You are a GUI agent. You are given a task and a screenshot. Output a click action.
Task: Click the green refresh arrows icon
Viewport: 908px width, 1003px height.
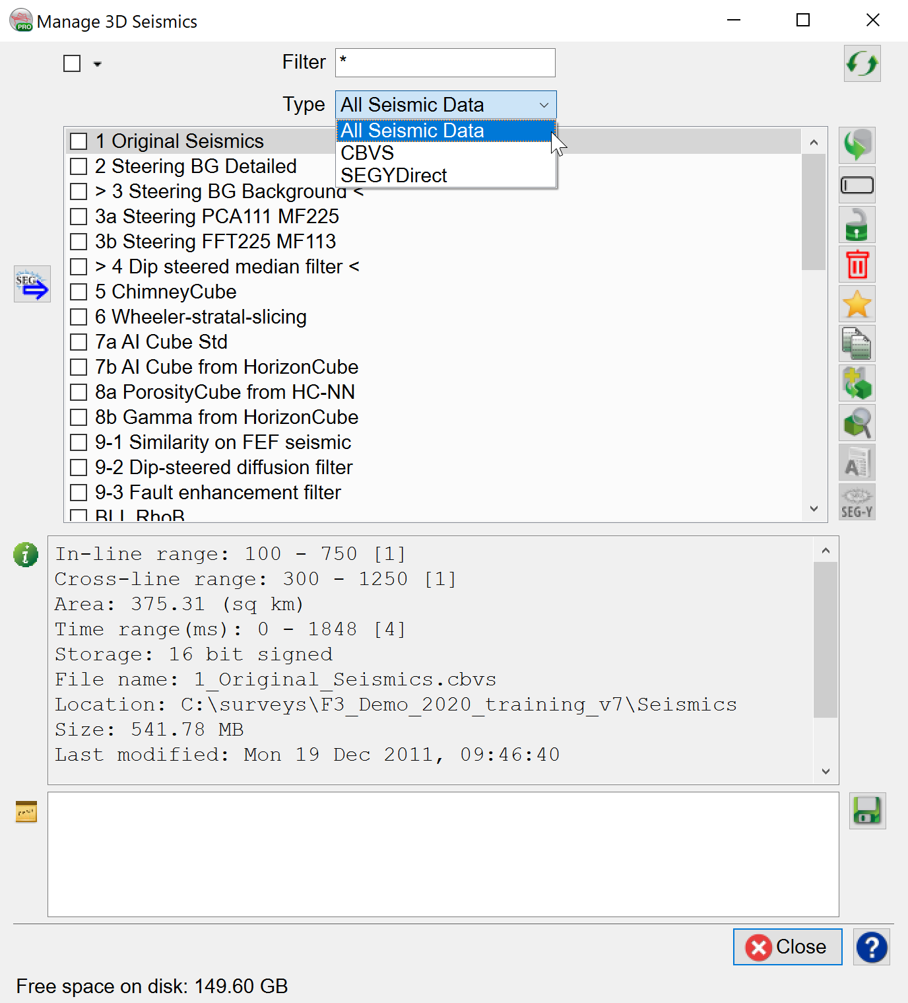(862, 63)
